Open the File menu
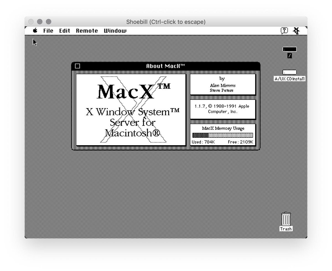The width and height of the screenshot is (332, 271). click(48, 31)
